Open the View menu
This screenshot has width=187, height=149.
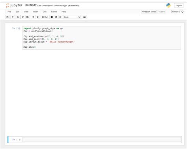pyautogui.click(x=26, y=11)
